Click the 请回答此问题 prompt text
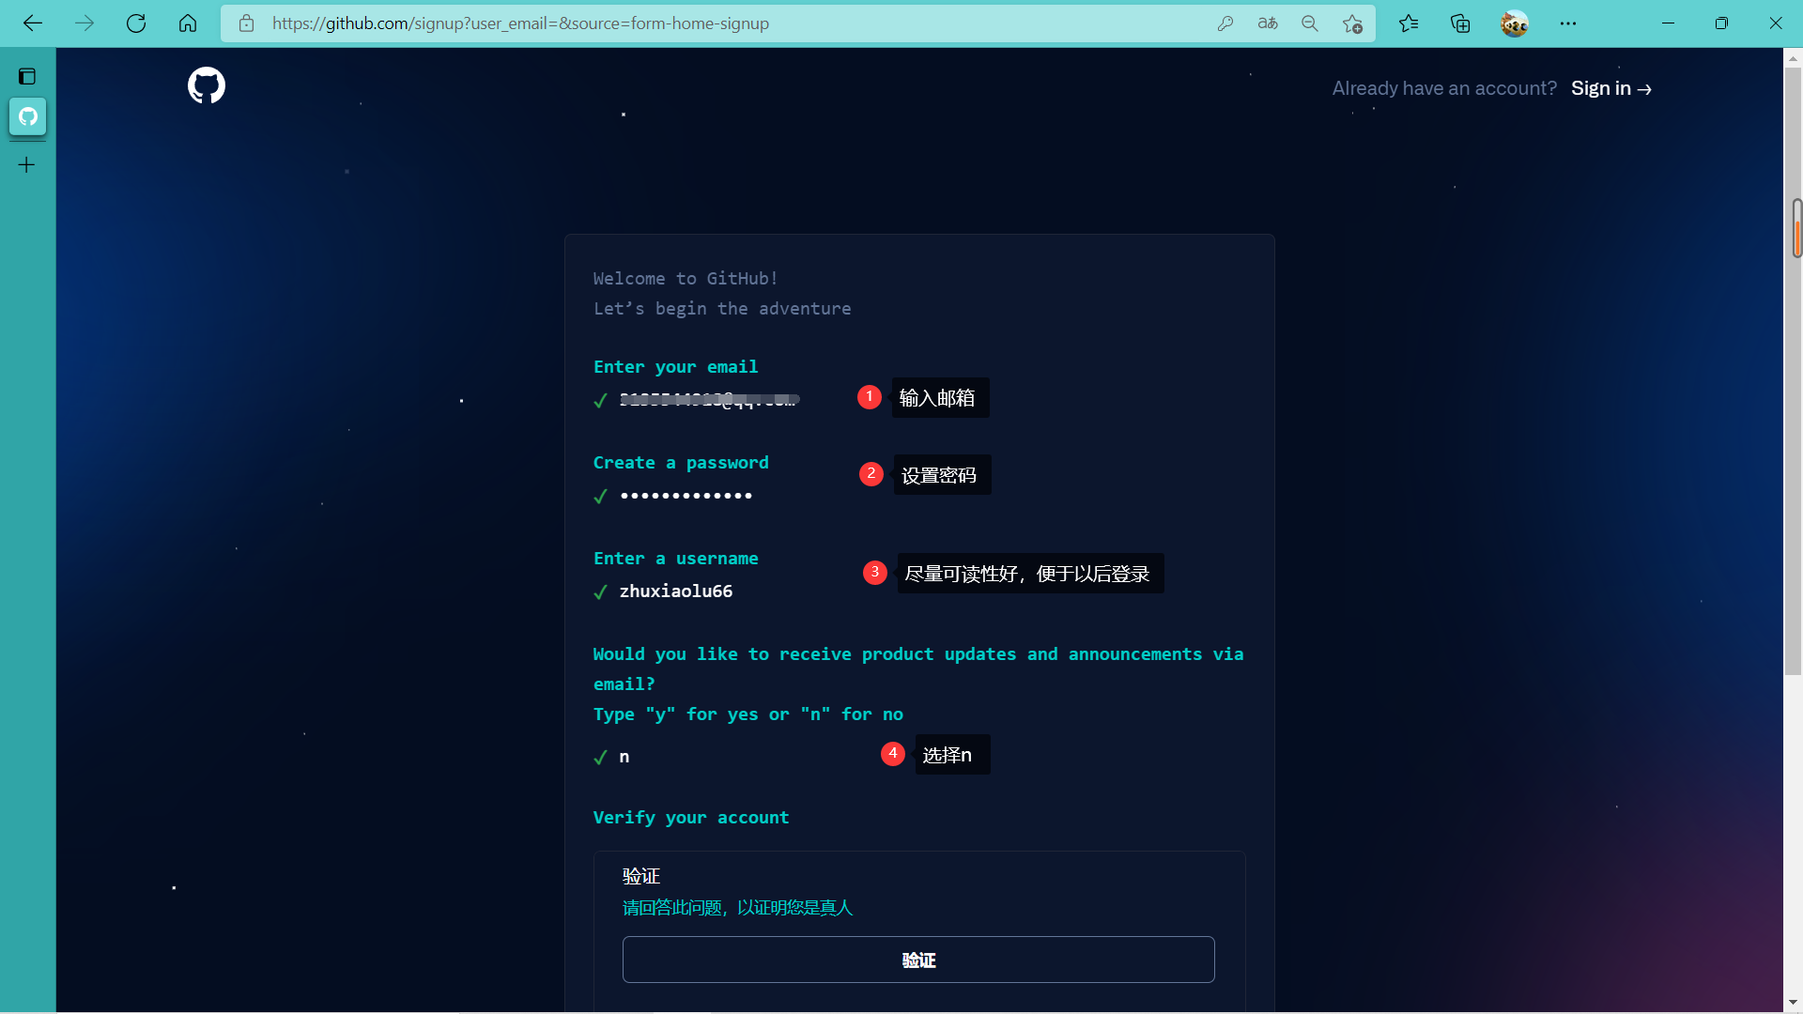Screen dimensions: 1803x1014 pos(737,908)
